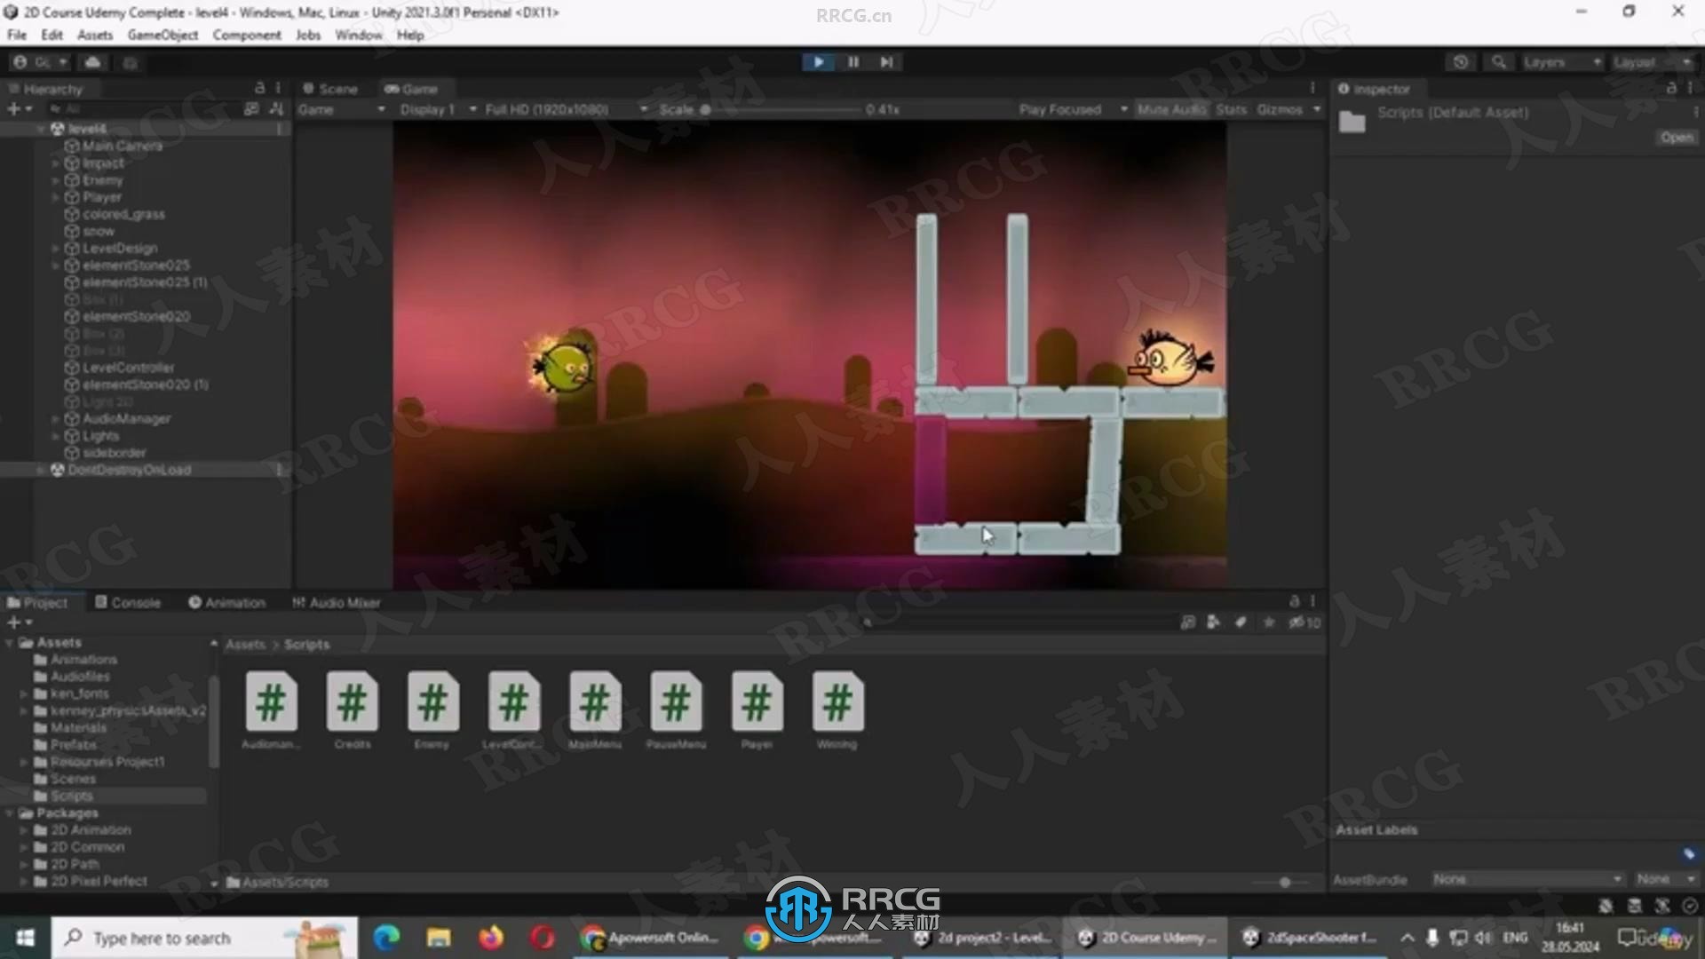Select the Credits script icon

point(352,702)
